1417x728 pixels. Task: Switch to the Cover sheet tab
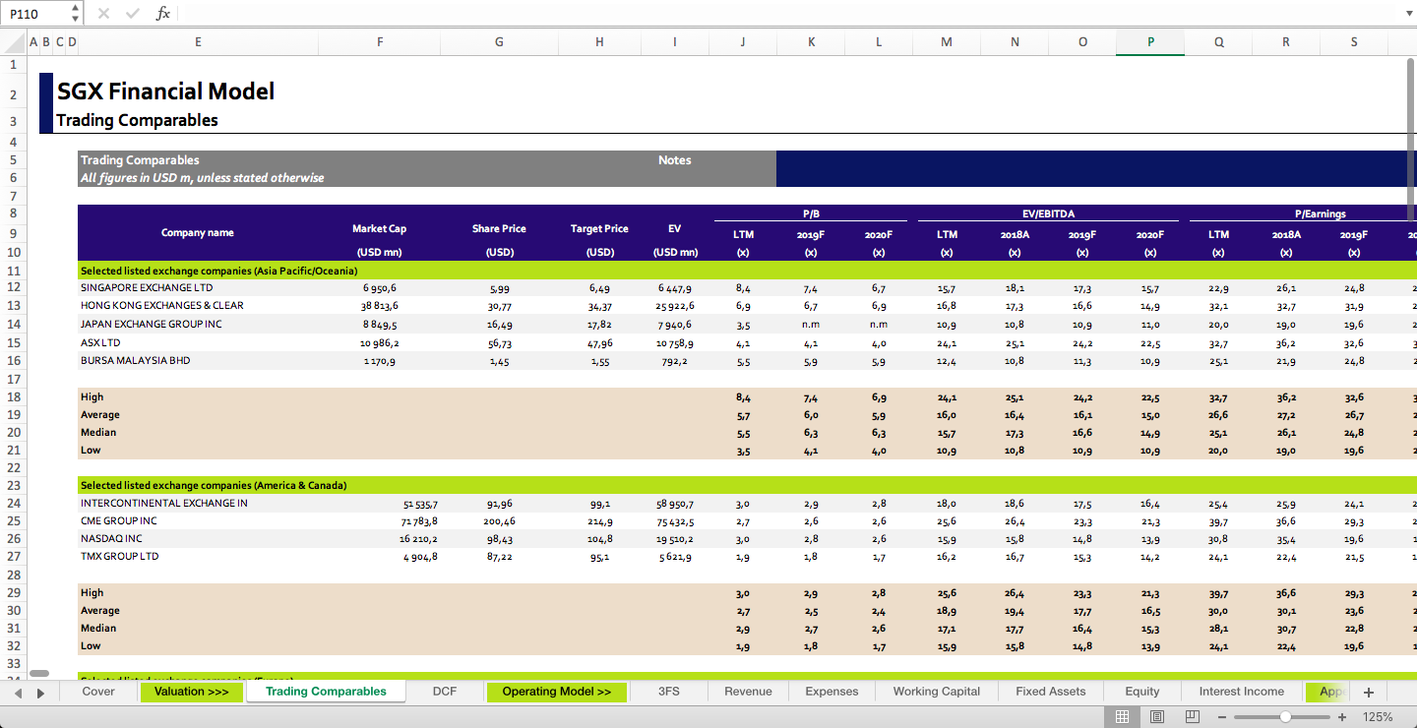[98, 692]
